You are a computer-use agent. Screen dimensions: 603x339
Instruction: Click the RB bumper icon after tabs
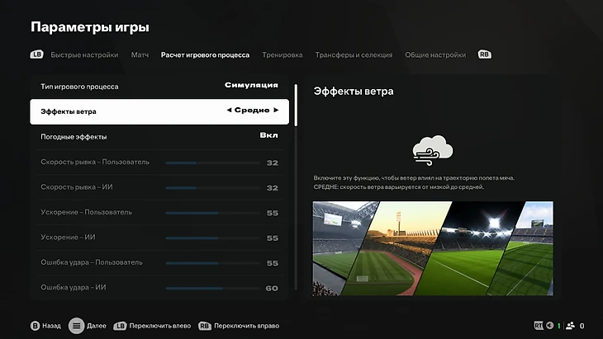click(x=484, y=54)
